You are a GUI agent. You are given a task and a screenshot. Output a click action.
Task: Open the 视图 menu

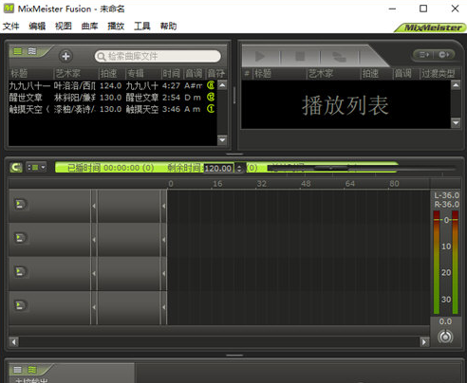[x=64, y=26]
